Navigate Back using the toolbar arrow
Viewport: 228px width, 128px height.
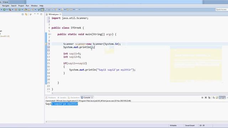click(71, 10)
